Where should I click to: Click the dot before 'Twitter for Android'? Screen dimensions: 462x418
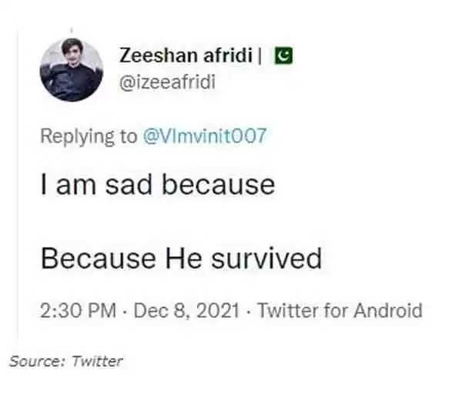point(249,312)
